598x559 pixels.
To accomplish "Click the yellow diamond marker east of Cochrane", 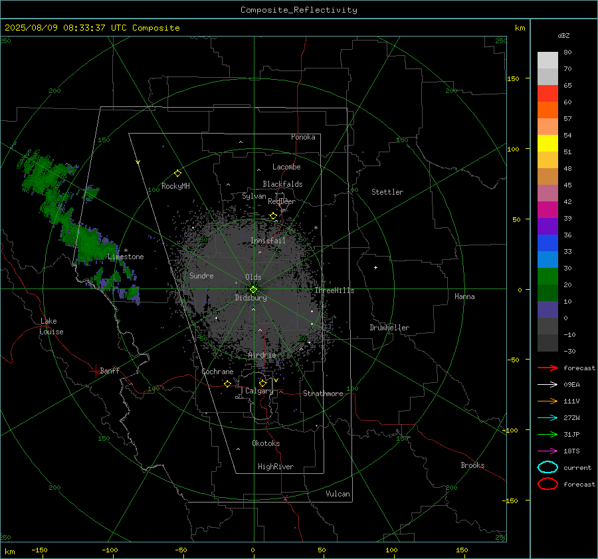I will click(227, 384).
